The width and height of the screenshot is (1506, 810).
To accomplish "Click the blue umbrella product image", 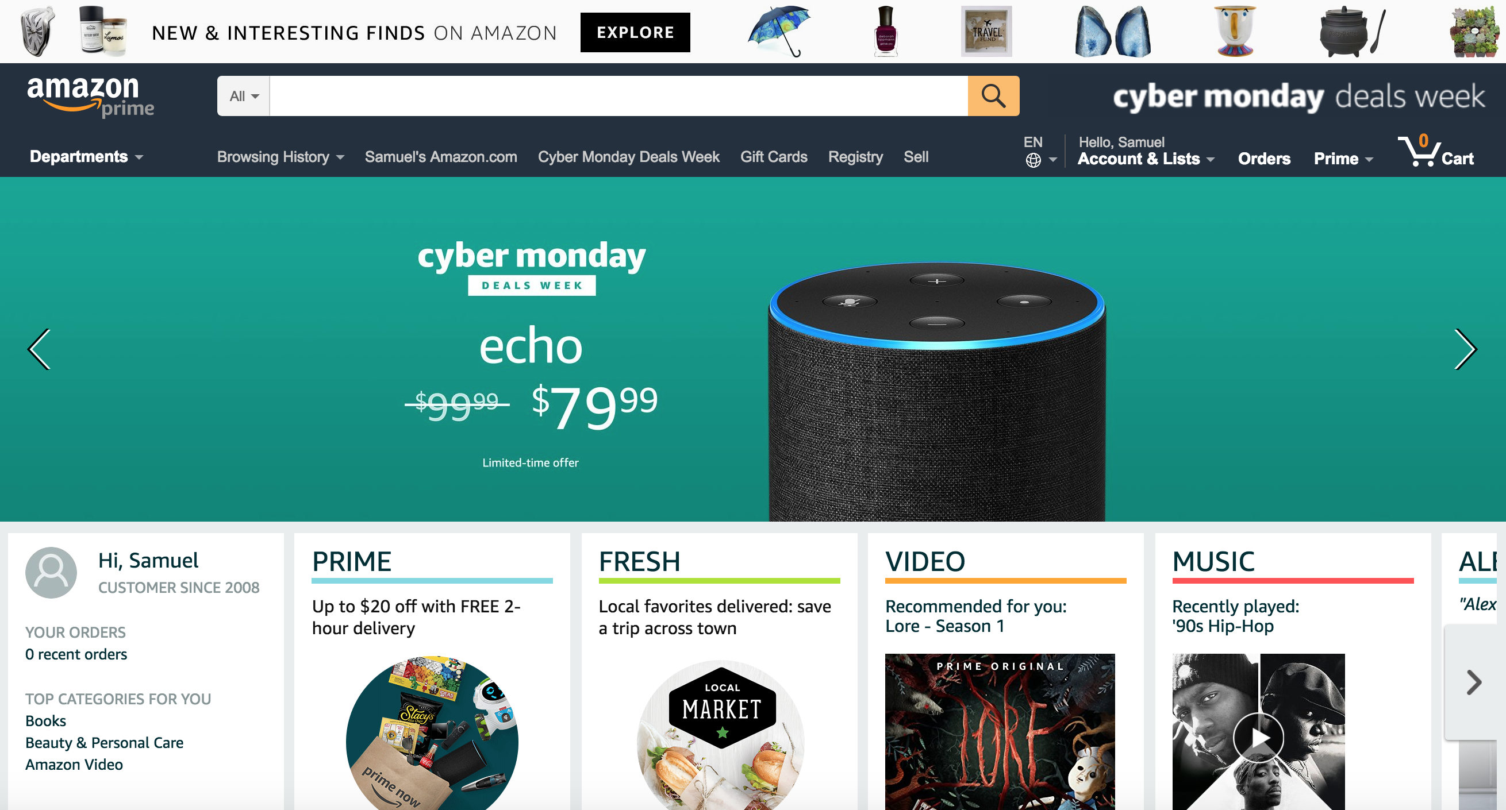I will tap(779, 31).
